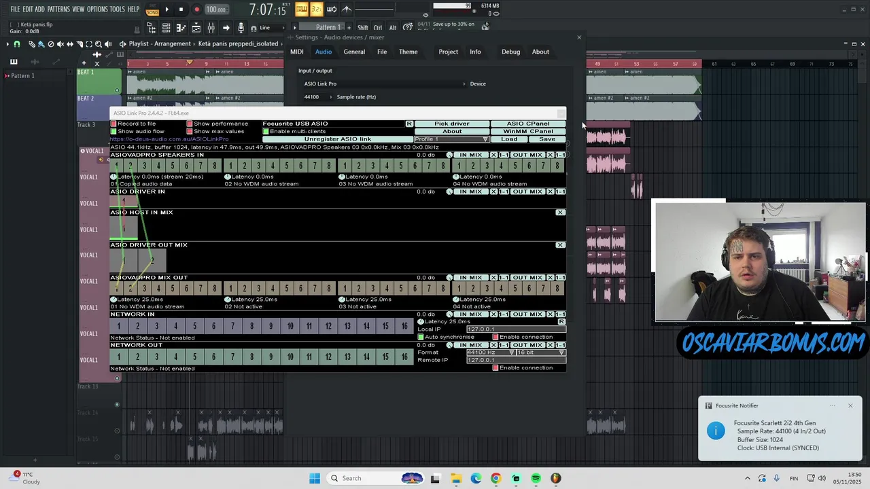Open the o-deus-audio.com.au ASIOLinkPro link

[169, 139]
